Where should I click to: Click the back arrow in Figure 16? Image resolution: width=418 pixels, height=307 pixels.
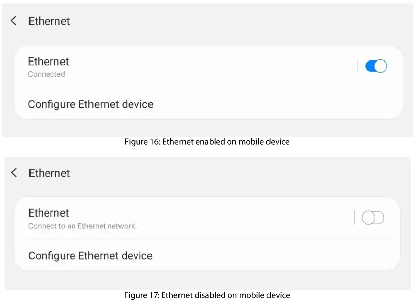point(13,21)
